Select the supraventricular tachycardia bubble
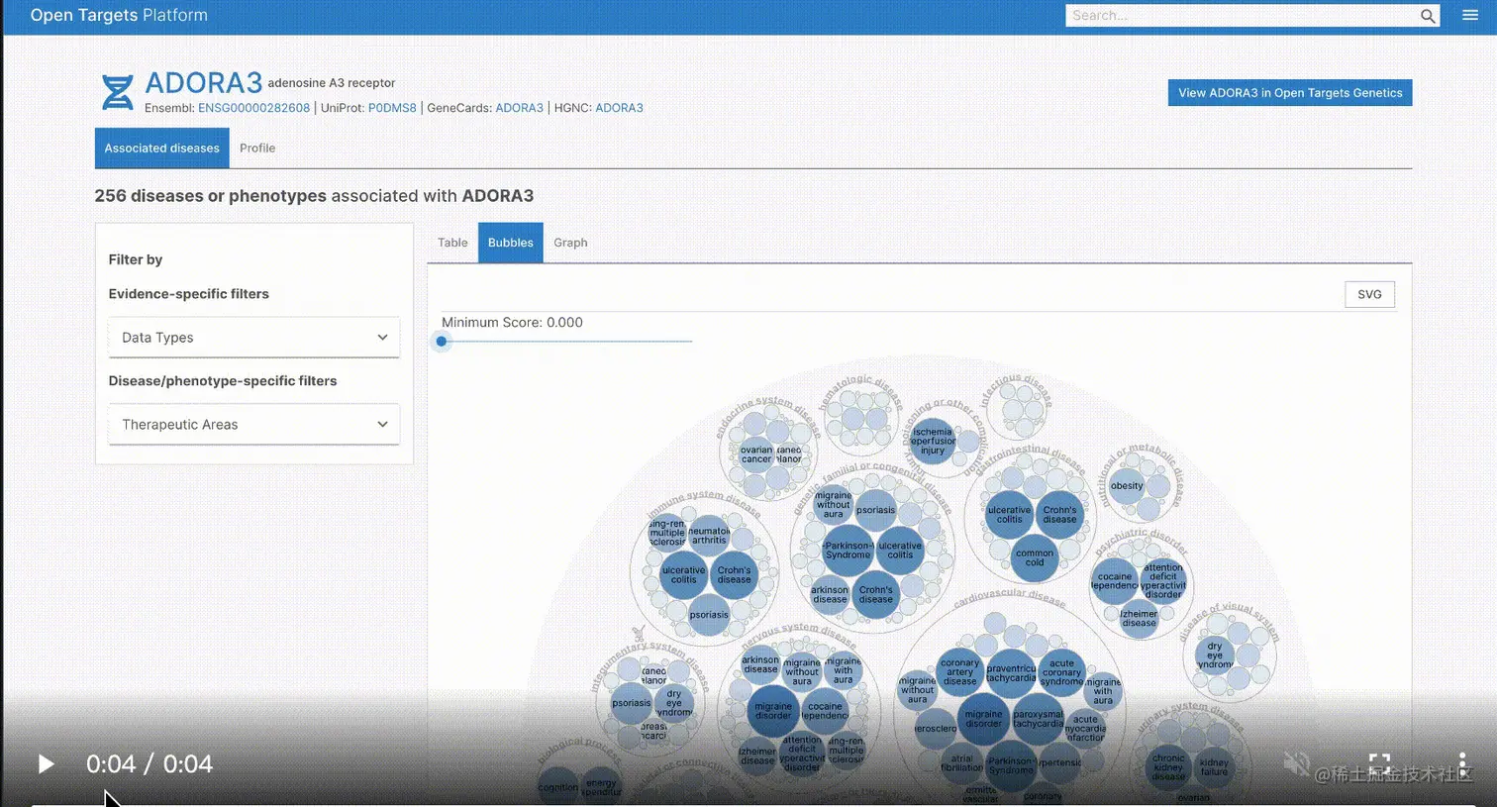Screen dimensions: 1497x807 (x=1012, y=673)
